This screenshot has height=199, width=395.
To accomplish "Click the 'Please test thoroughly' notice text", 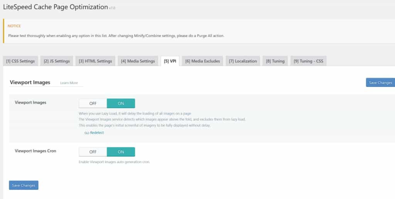I will [x=116, y=36].
